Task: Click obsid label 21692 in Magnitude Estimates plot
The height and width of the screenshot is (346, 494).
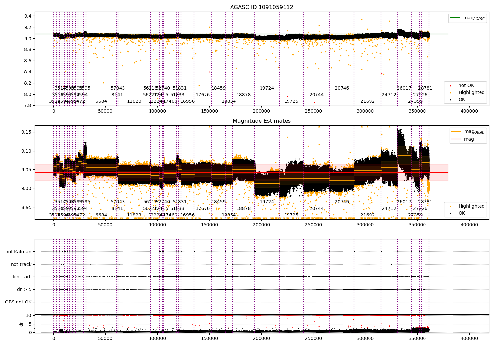Action: (368, 215)
